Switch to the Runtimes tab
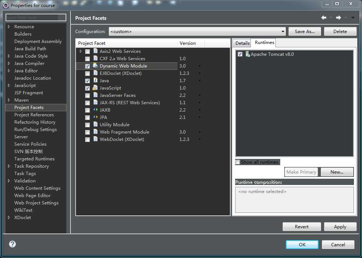Viewport: 362px width, 258px height. 264,43
